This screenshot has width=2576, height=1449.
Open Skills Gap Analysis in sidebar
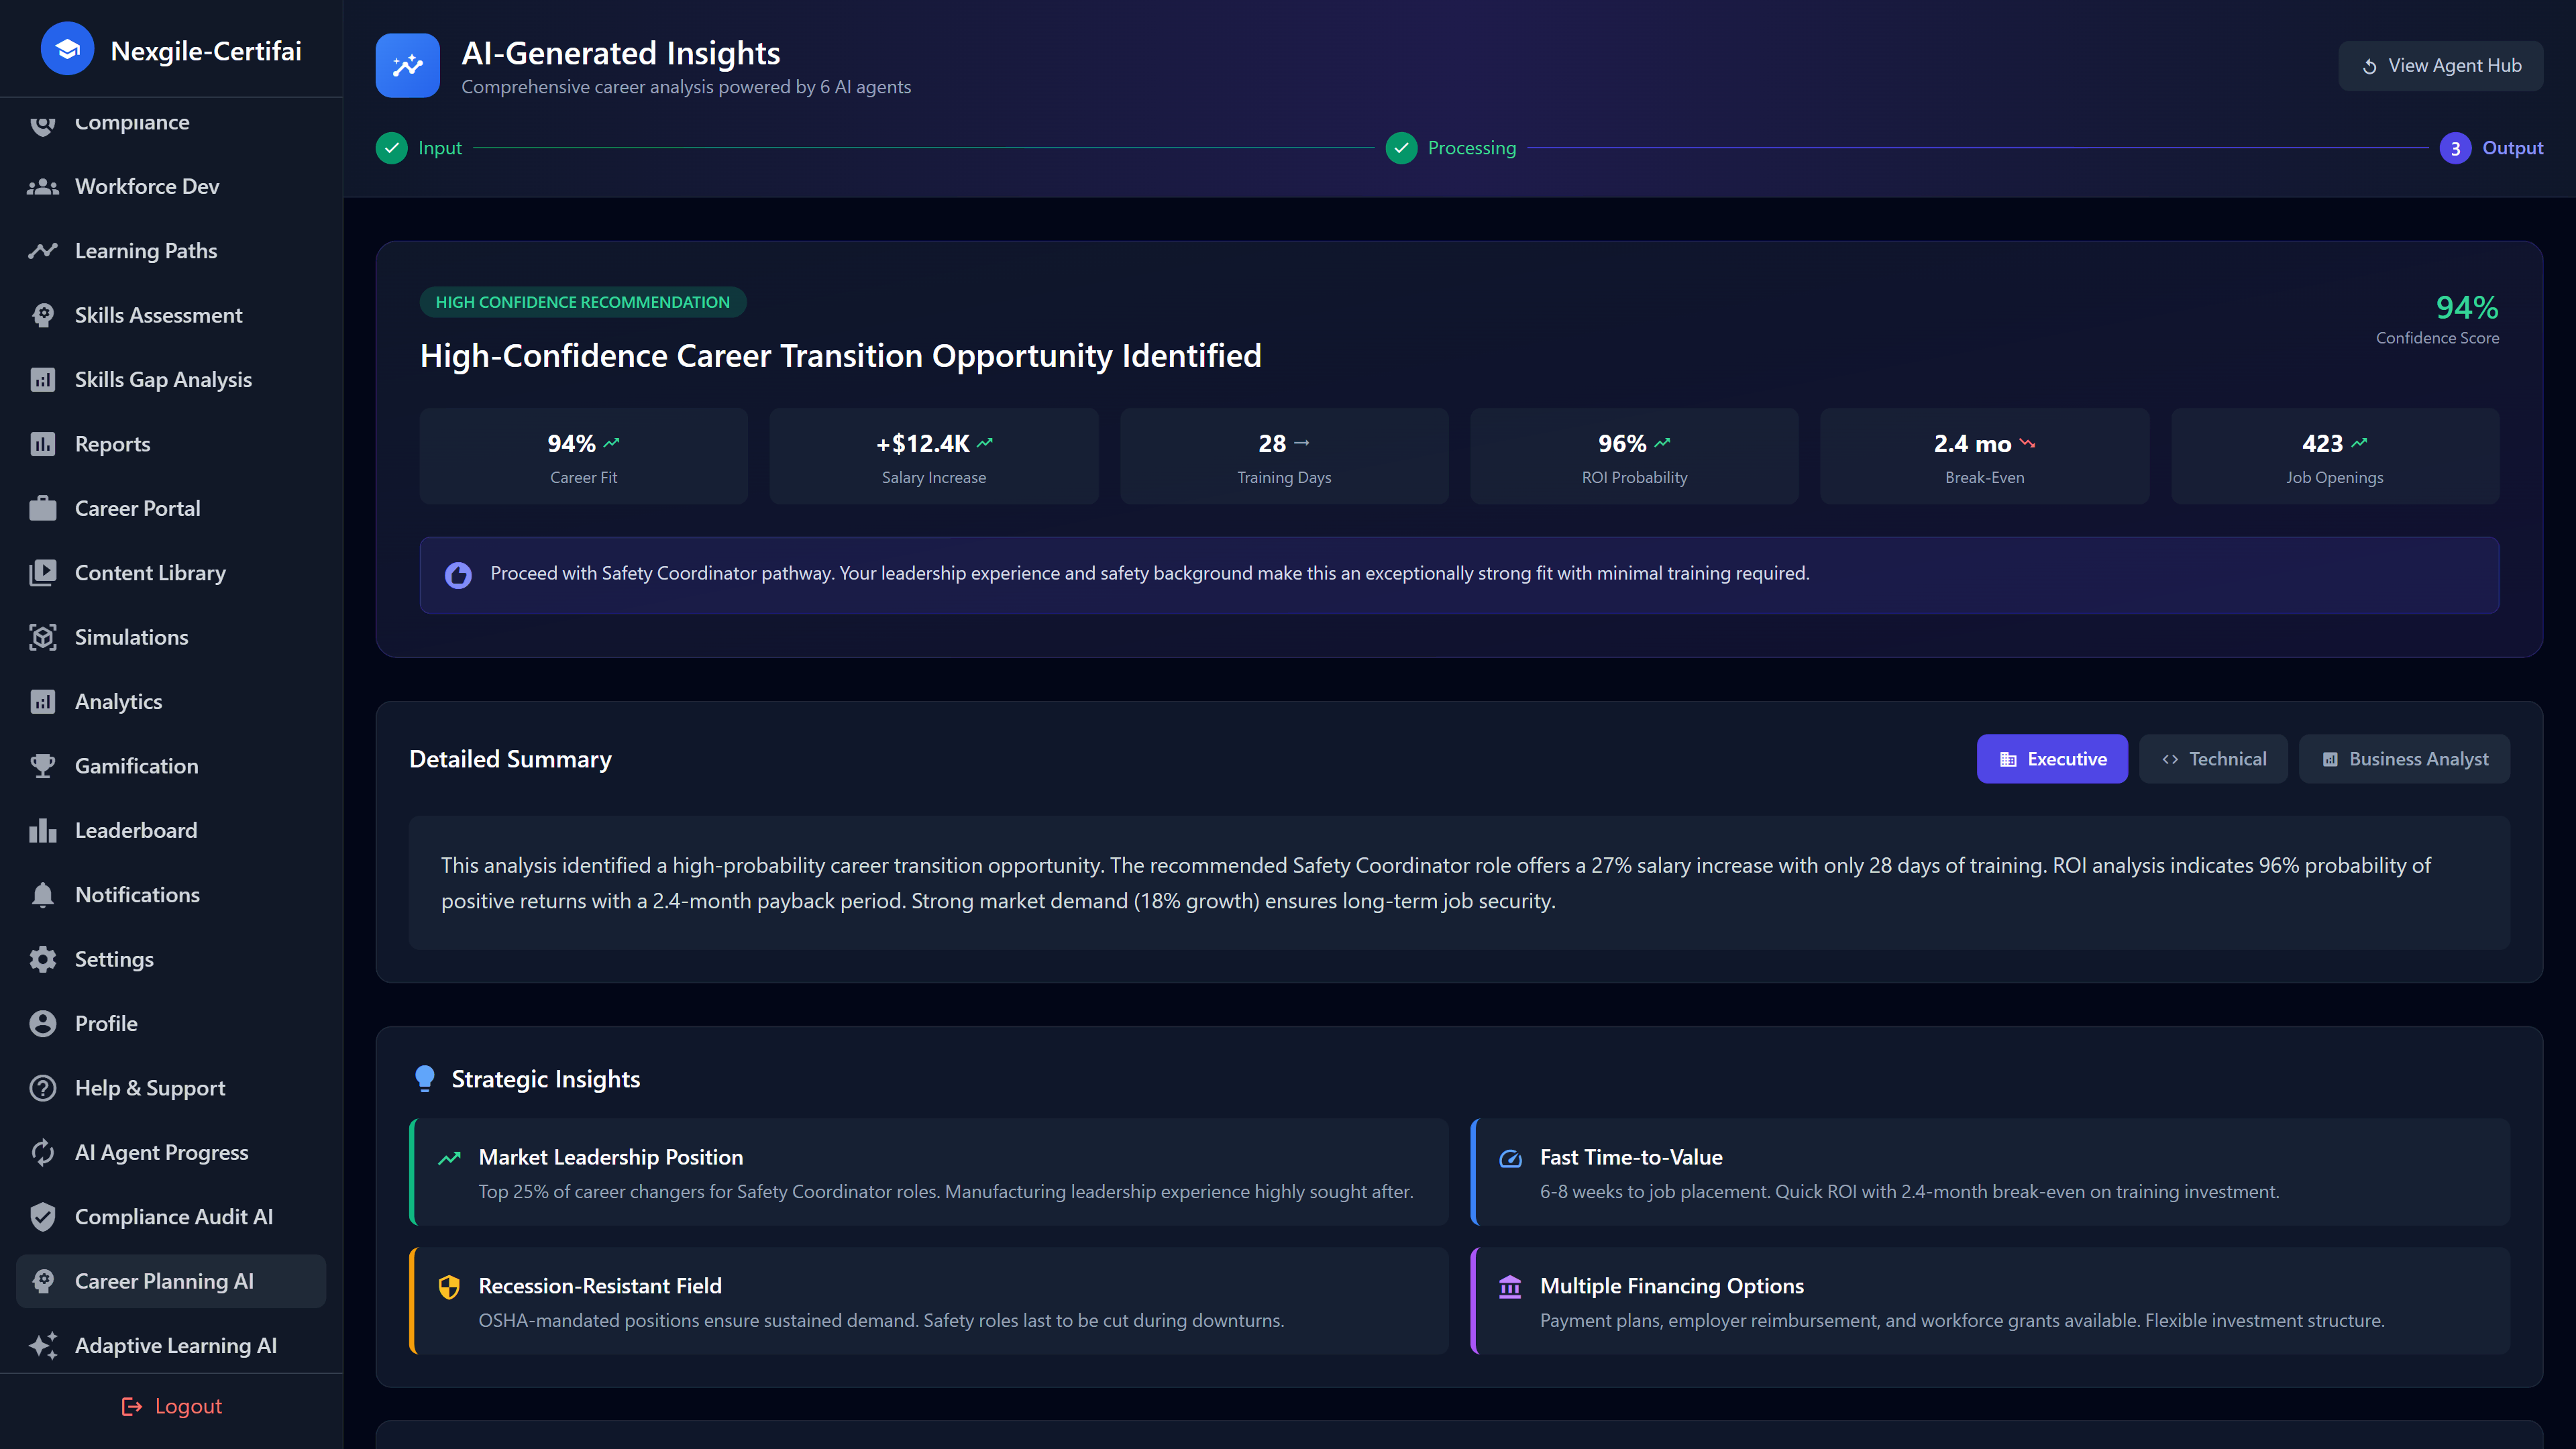click(x=163, y=380)
